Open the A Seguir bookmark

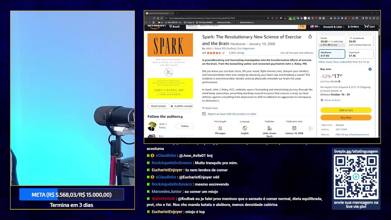[189, 22]
